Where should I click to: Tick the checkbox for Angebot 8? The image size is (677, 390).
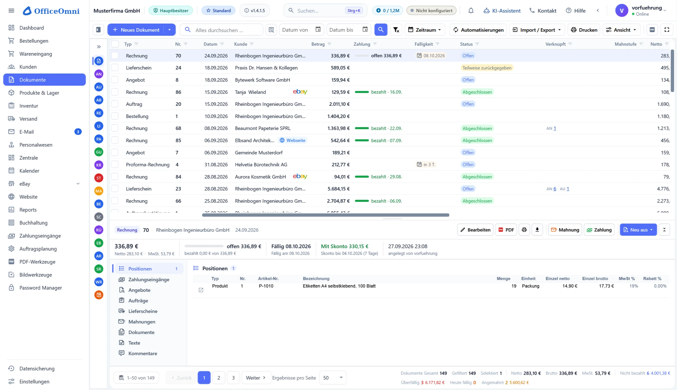tap(115, 80)
